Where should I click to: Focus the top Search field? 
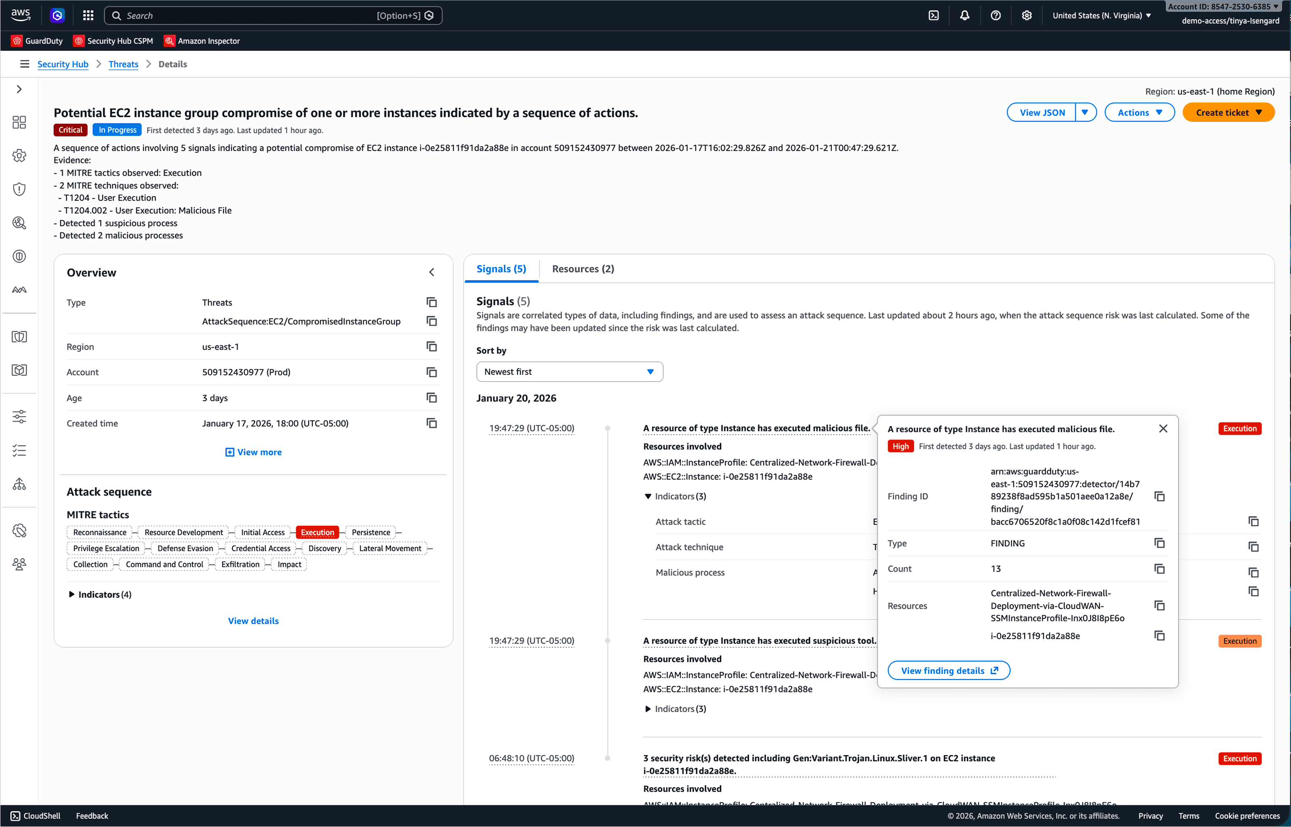[x=273, y=16]
